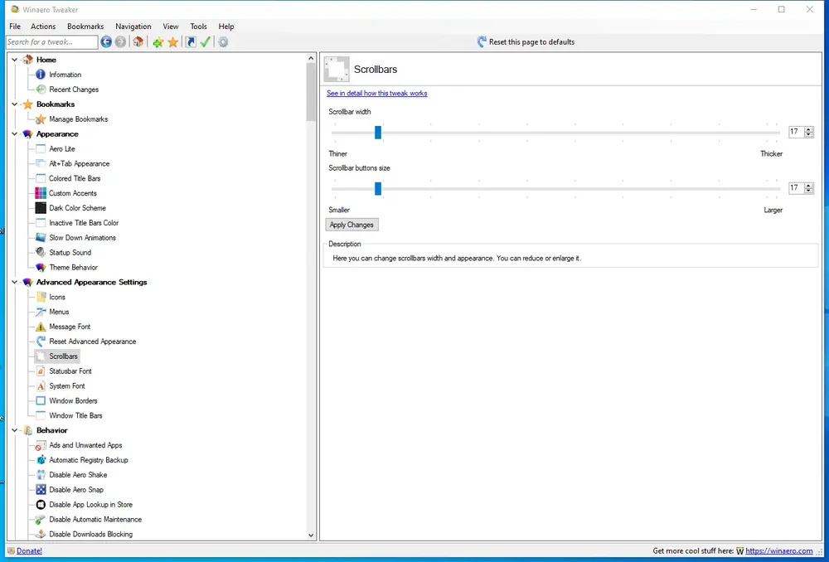Click the create shortcut arrow toolbar icon

[191, 41]
